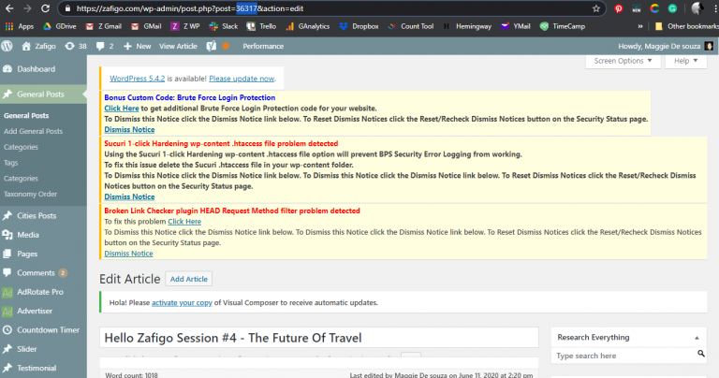The height and width of the screenshot is (378, 719).
Task: Open Trello bookmark
Action: coord(261,26)
